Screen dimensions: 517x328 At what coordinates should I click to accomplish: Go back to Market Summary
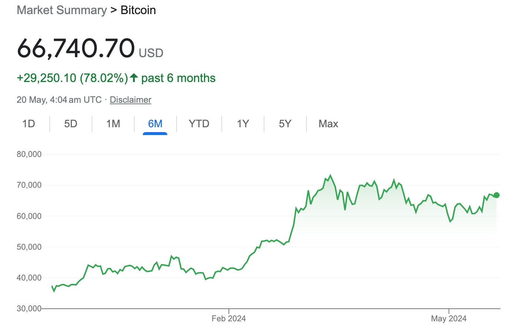click(x=62, y=10)
